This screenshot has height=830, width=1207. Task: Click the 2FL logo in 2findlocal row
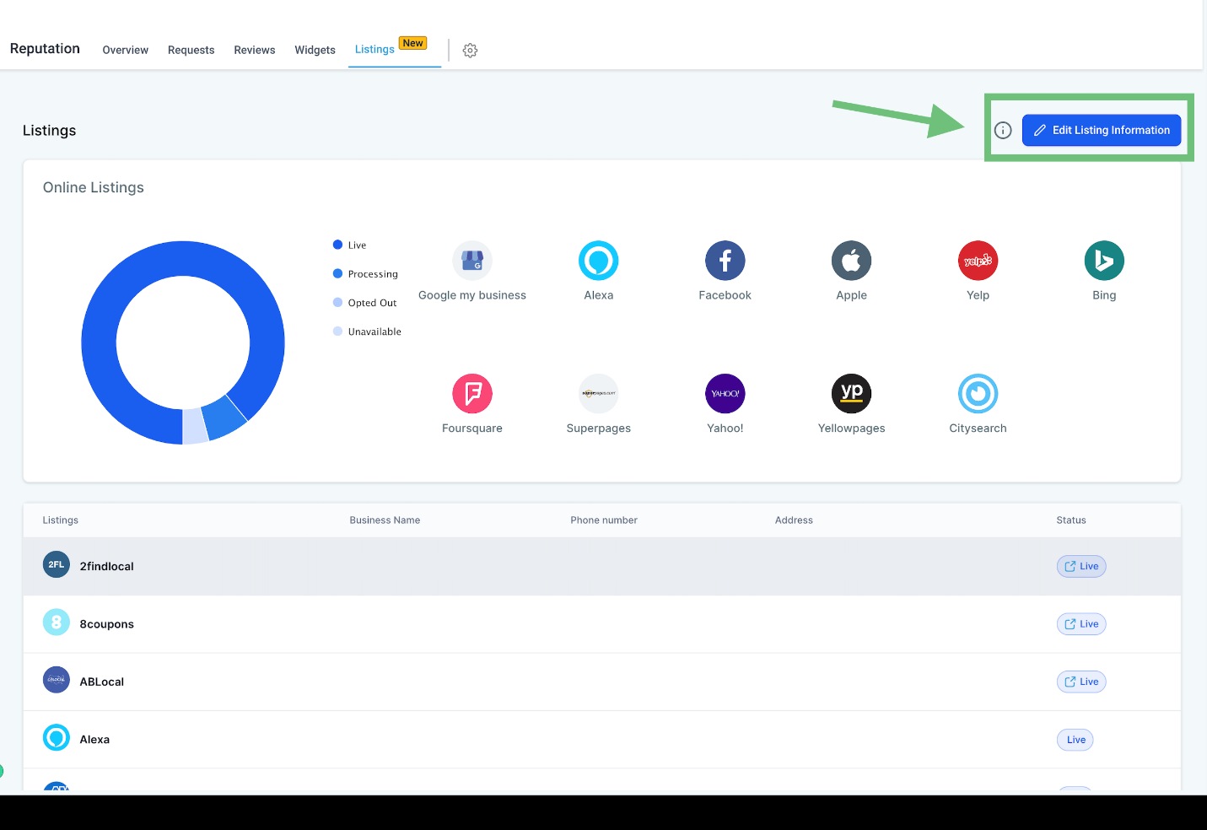click(x=57, y=565)
